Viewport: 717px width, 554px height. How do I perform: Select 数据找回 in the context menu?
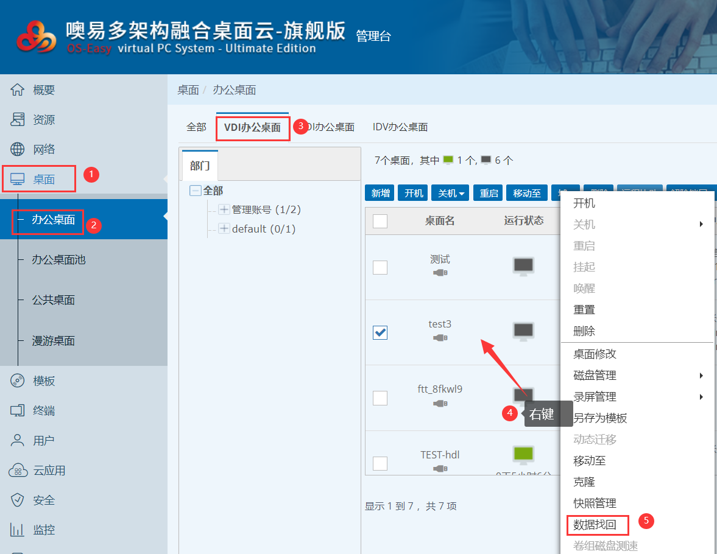pos(595,524)
